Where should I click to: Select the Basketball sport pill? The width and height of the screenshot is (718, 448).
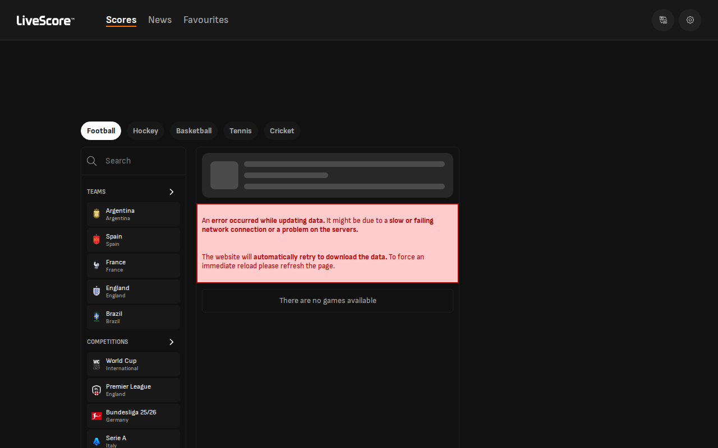194,130
